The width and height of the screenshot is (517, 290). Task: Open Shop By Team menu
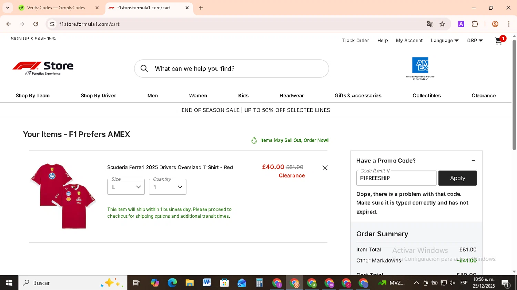click(x=33, y=96)
